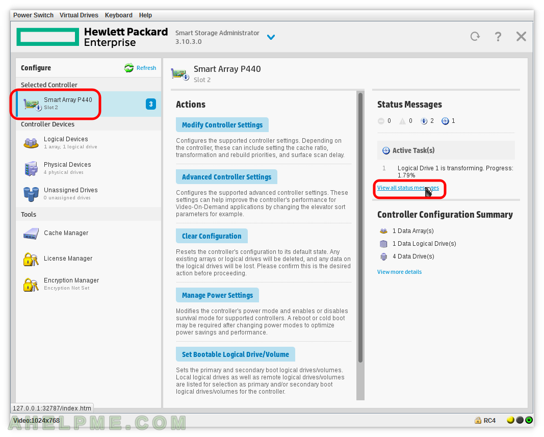Open License Manager lock icon
The height and width of the screenshot is (437, 544).
[31, 259]
